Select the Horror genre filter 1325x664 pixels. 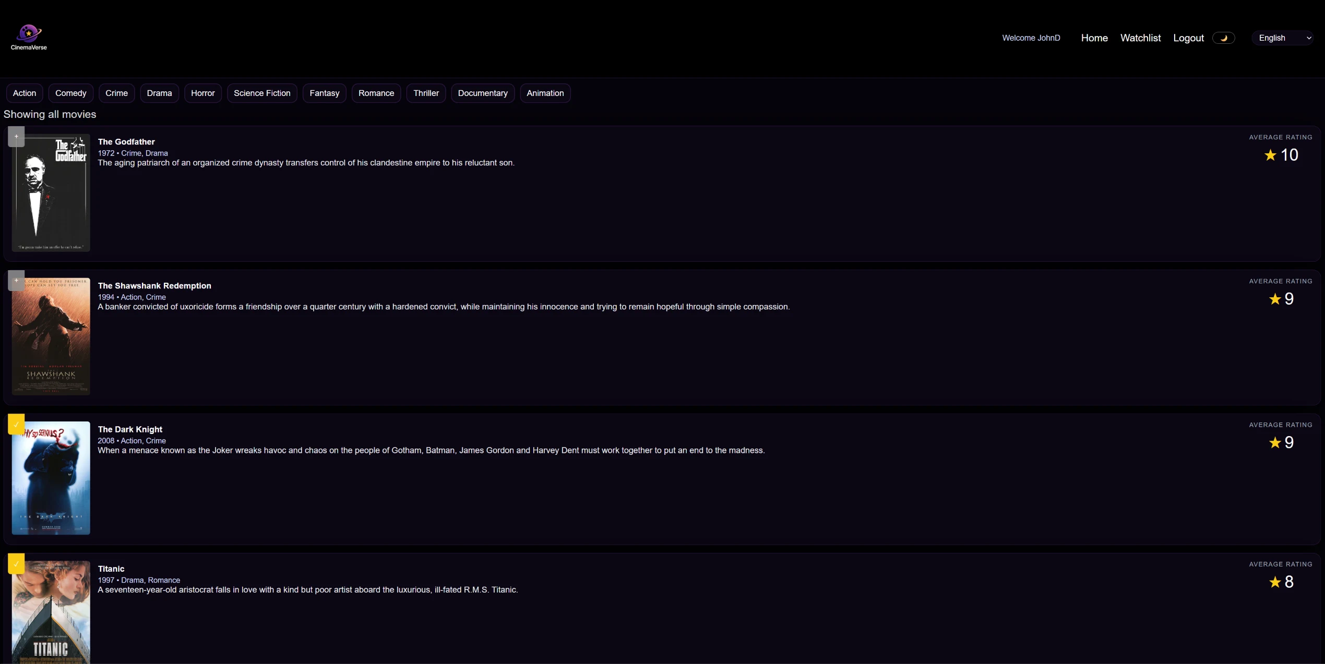(x=203, y=93)
